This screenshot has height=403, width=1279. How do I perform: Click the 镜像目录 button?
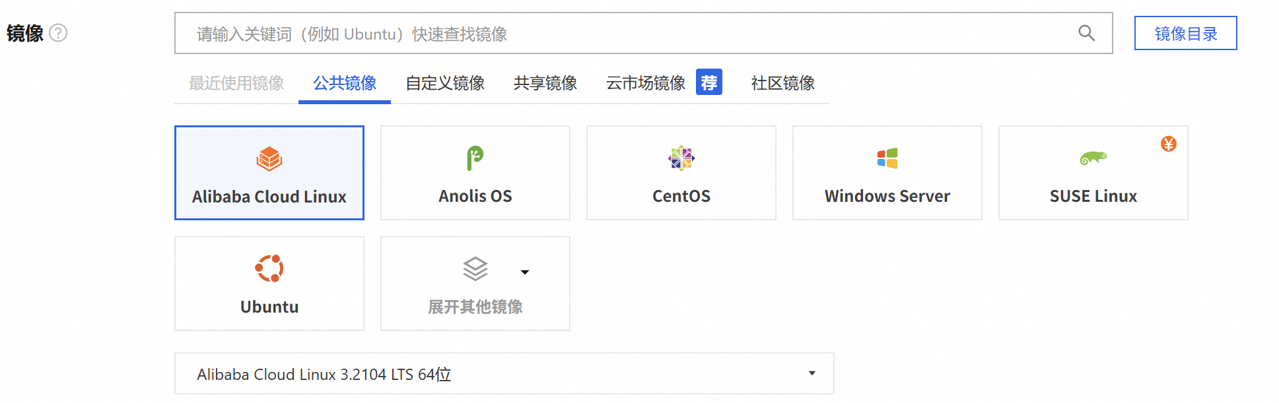(x=1185, y=34)
